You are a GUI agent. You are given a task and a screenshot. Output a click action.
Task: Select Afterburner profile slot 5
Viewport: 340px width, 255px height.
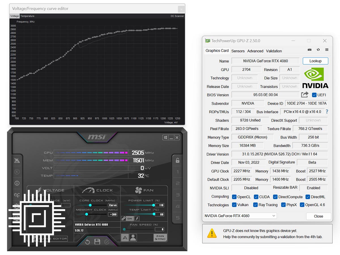(x=178, y=218)
